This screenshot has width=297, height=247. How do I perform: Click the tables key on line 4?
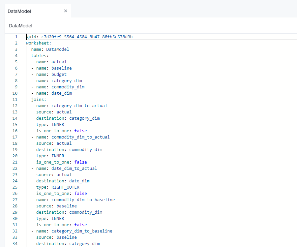pyautogui.click(x=39, y=55)
